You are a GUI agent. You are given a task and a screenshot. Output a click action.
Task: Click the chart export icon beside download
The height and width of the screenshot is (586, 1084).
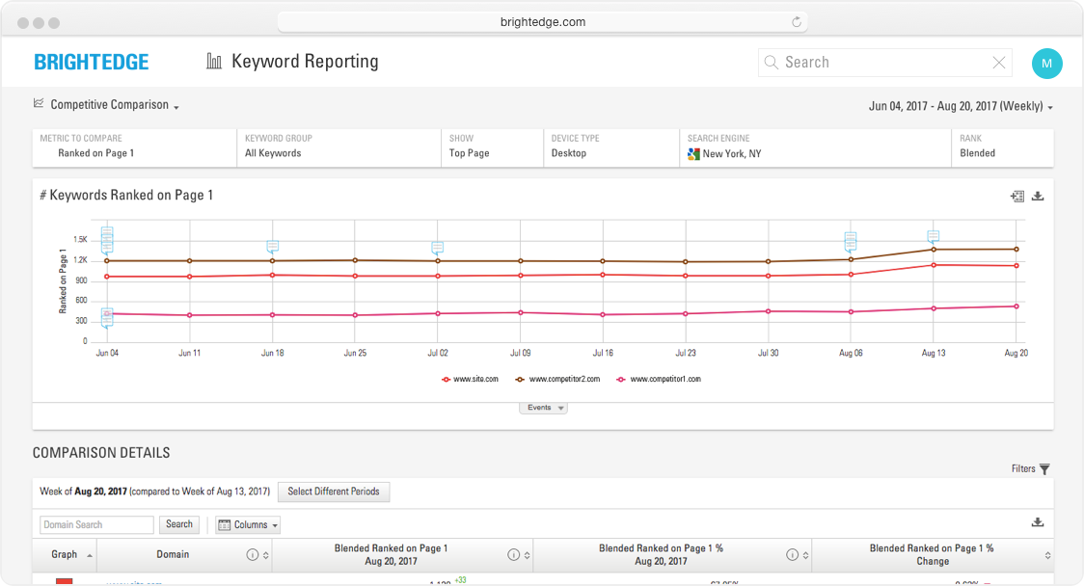1016,196
